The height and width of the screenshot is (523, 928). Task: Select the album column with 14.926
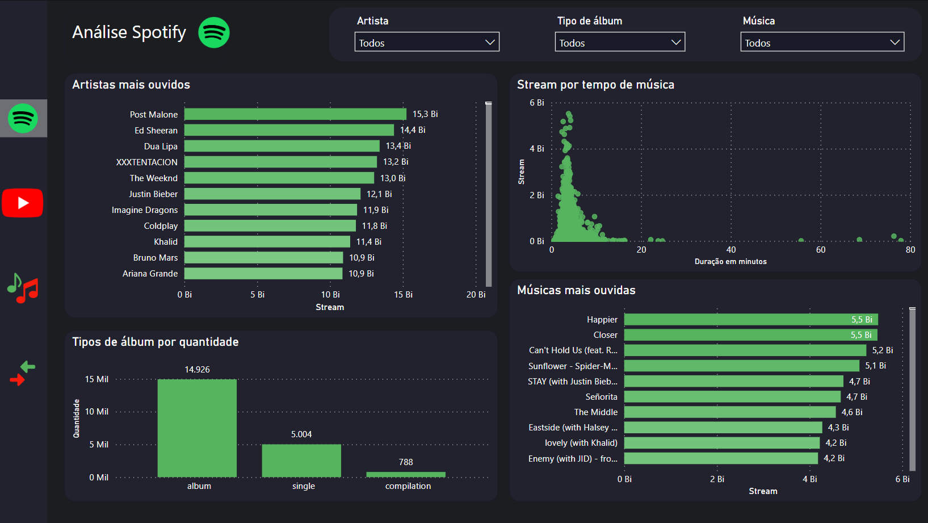point(197,428)
